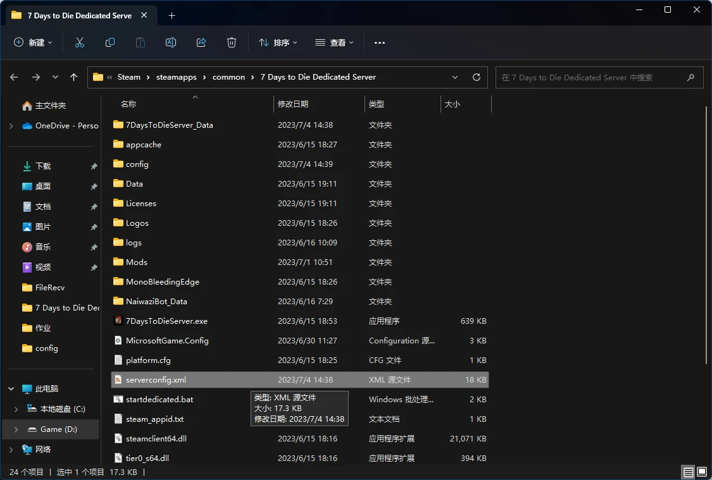Viewport: 712px width, 480px height.
Task: Select the startdedicated.bat file icon
Action: click(118, 399)
